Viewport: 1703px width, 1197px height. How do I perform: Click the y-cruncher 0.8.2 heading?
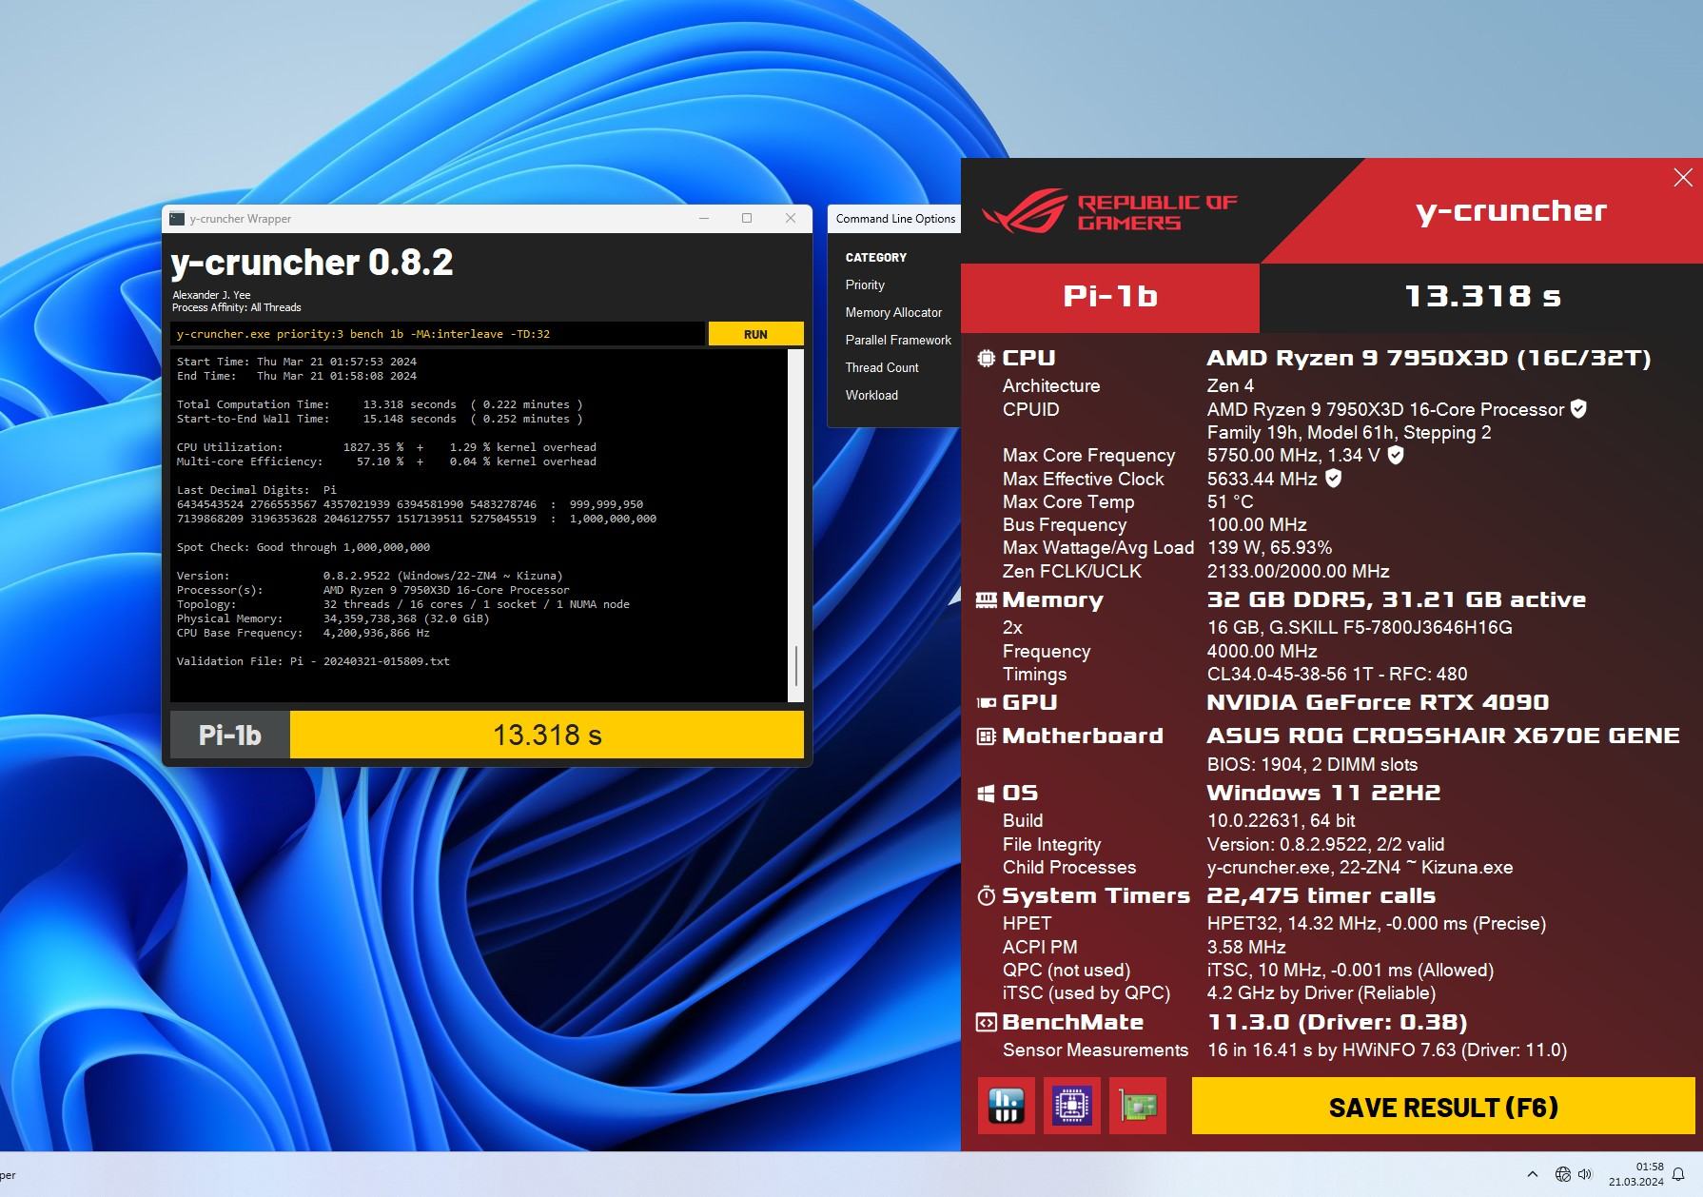pyautogui.click(x=312, y=263)
